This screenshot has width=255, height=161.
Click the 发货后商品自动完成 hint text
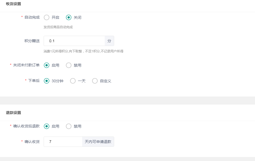coord(58,27)
